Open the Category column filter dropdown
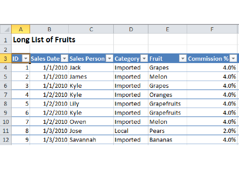The image size is (239, 169). 144,59
